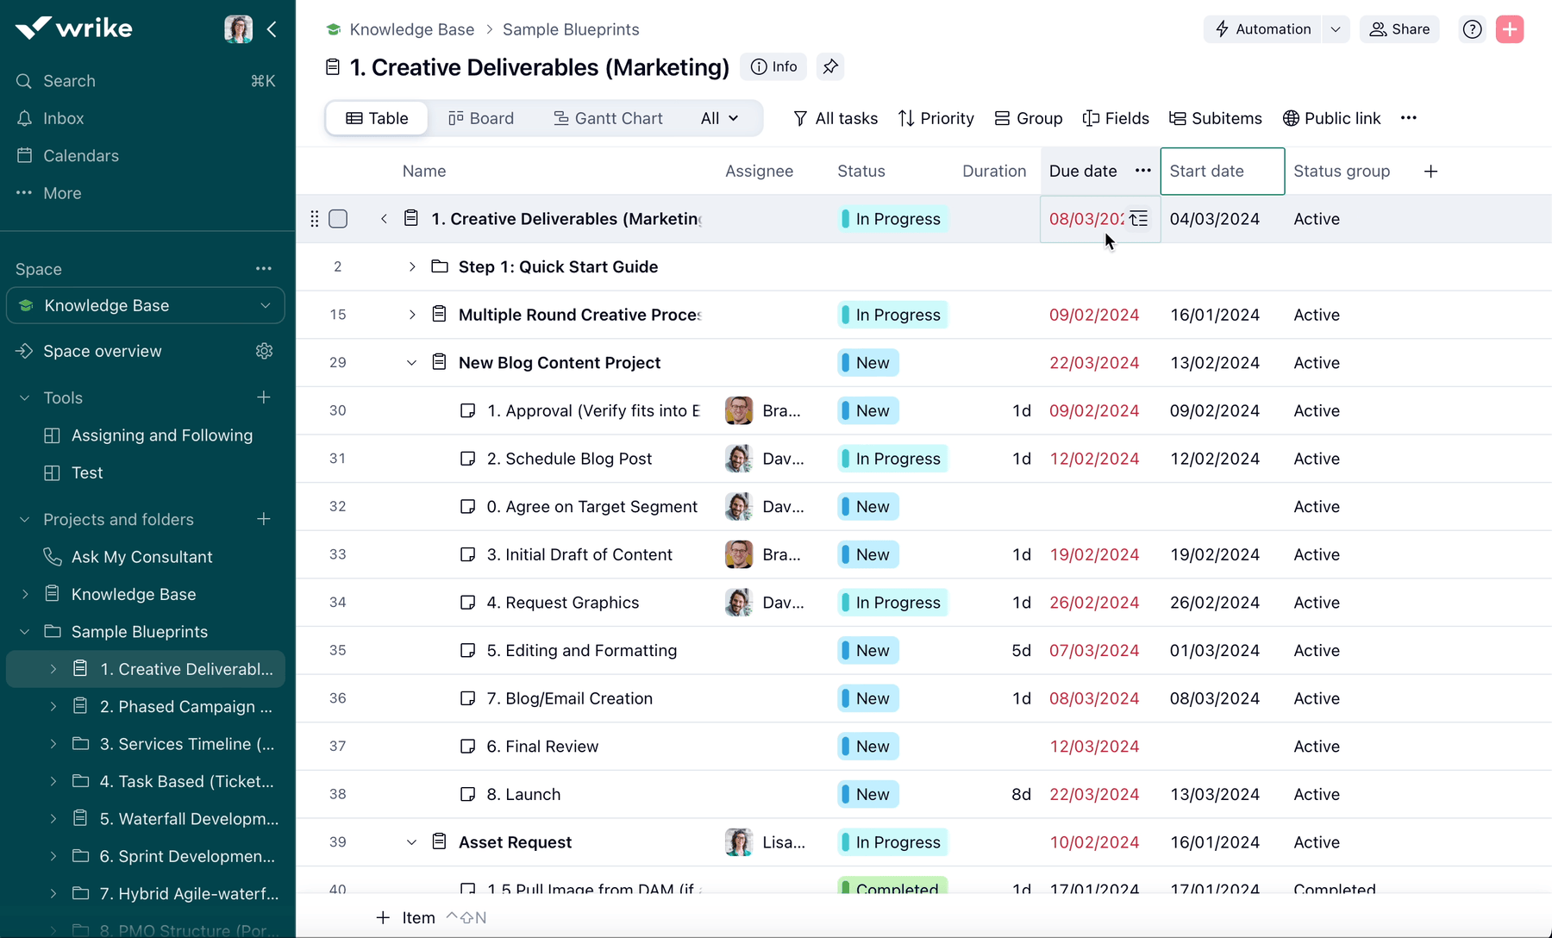Click the pin icon beside Info
The image size is (1552, 938).
pyautogui.click(x=829, y=66)
